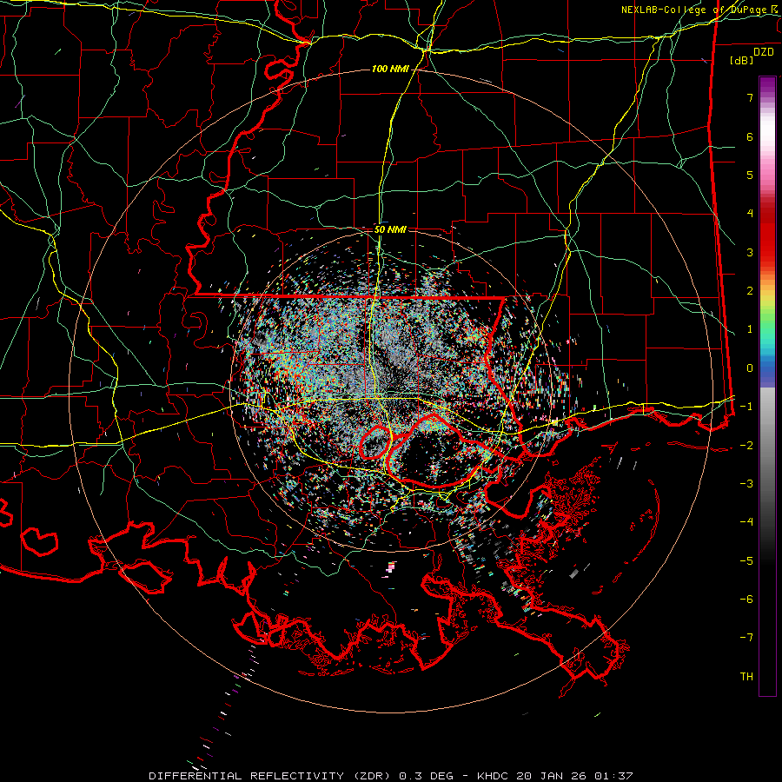Image resolution: width=782 pixels, height=782 pixels.
Task: Click the pink radar echo below 50 NMI ring
Action: [391, 566]
